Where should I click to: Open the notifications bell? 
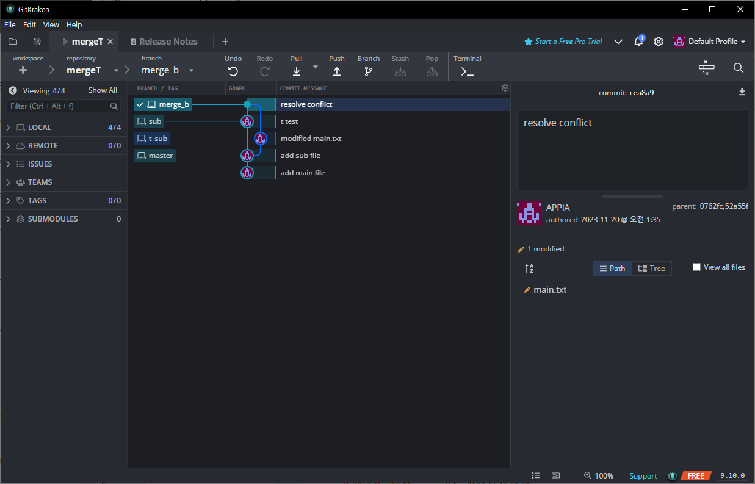pyautogui.click(x=638, y=42)
